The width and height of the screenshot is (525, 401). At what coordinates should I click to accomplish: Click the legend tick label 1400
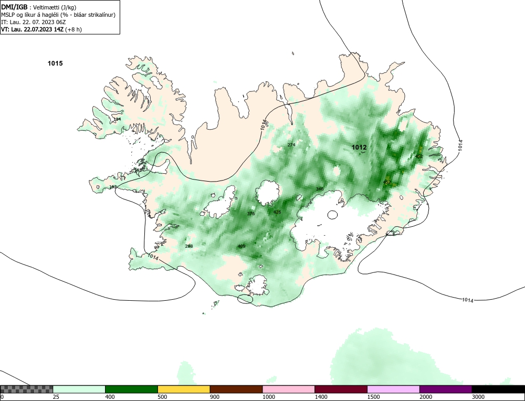(x=321, y=397)
